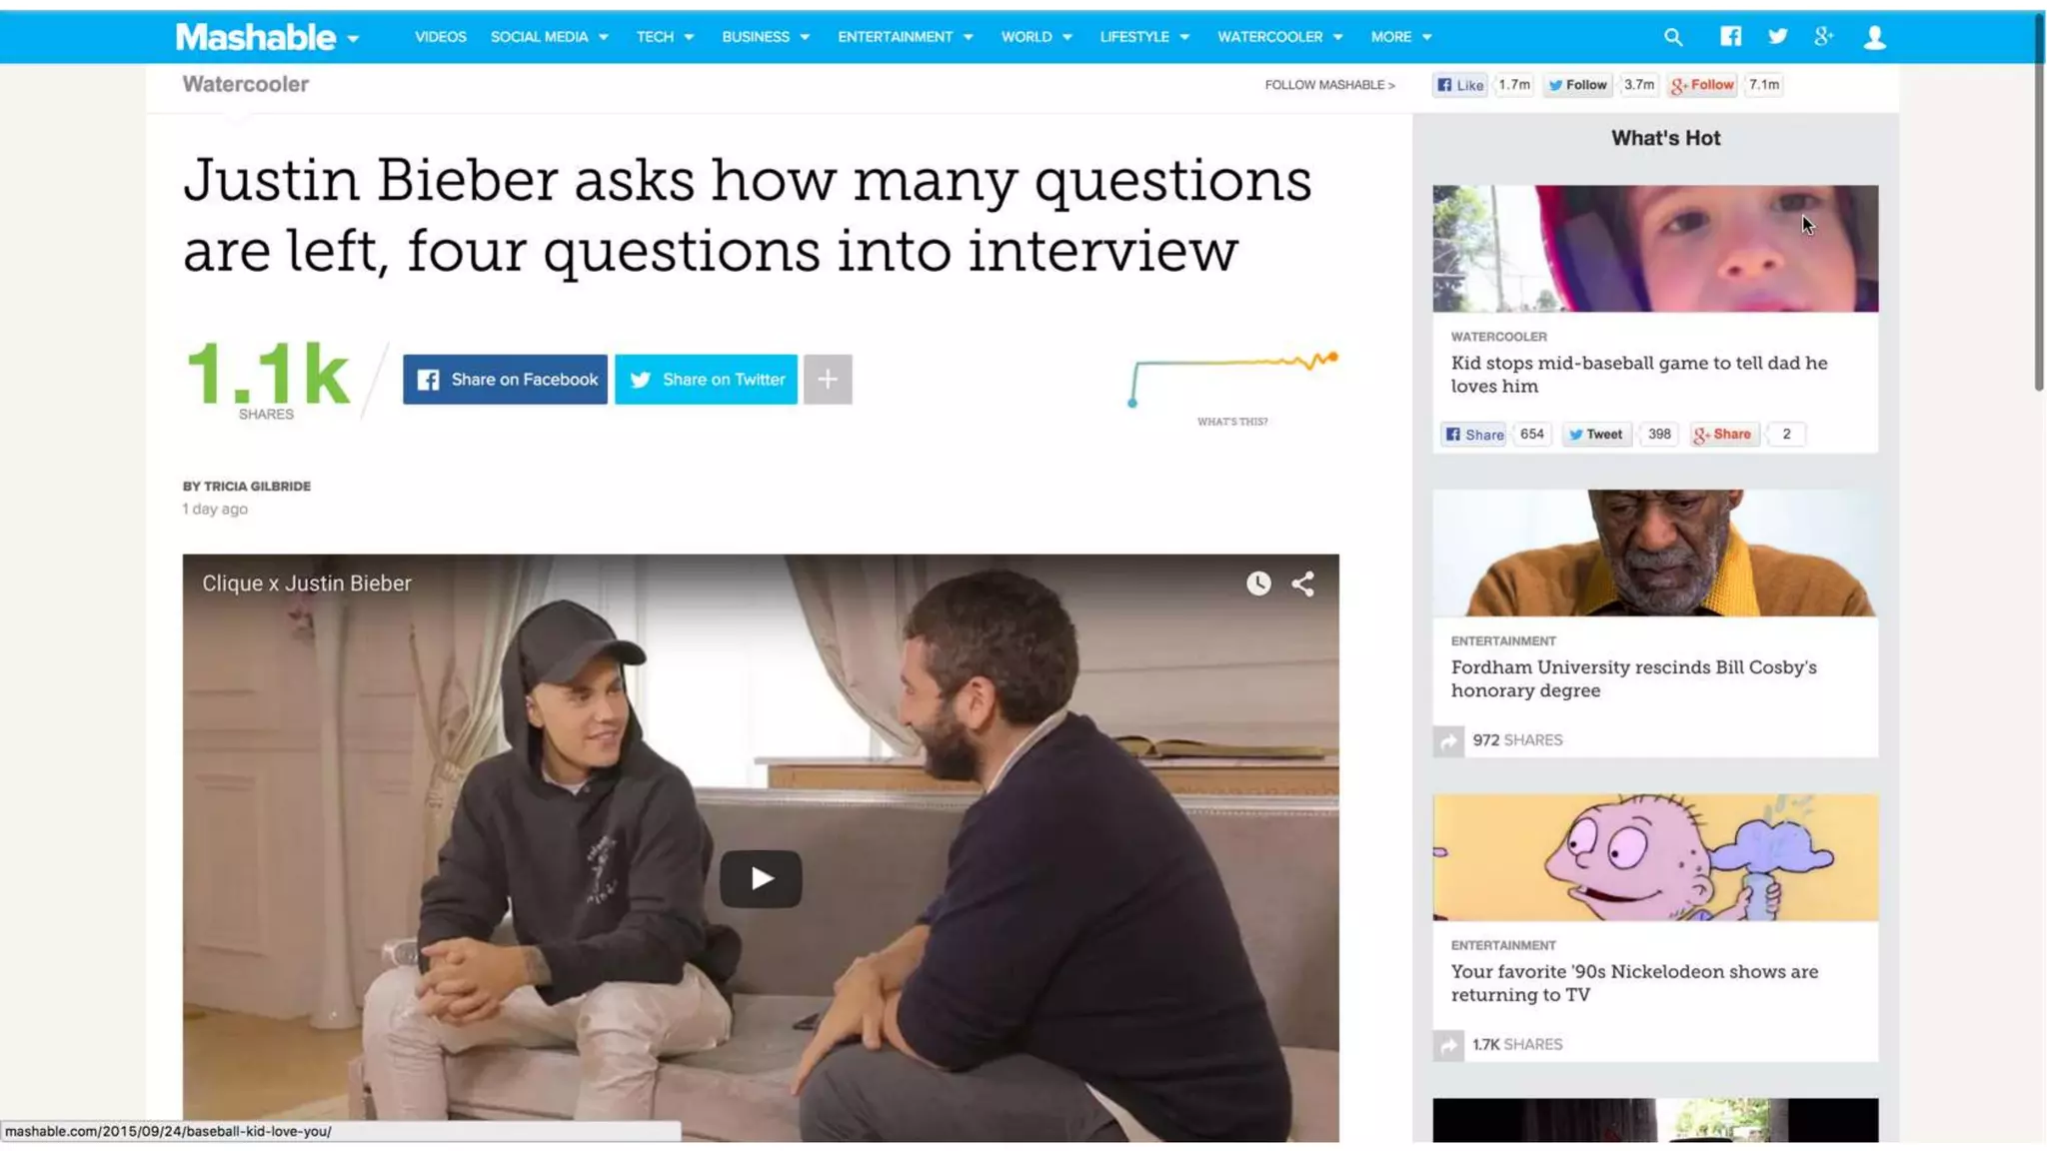Click the Watch Later clock icon on video
The width and height of the screenshot is (2047, 1151).
[x=1258, y=583]
